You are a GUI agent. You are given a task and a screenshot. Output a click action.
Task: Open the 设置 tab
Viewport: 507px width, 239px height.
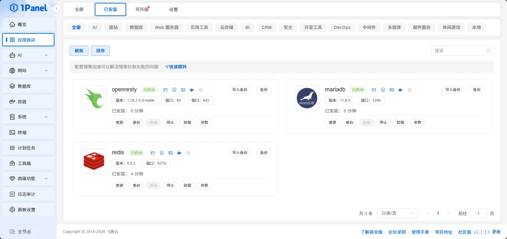tap(173, 9)
